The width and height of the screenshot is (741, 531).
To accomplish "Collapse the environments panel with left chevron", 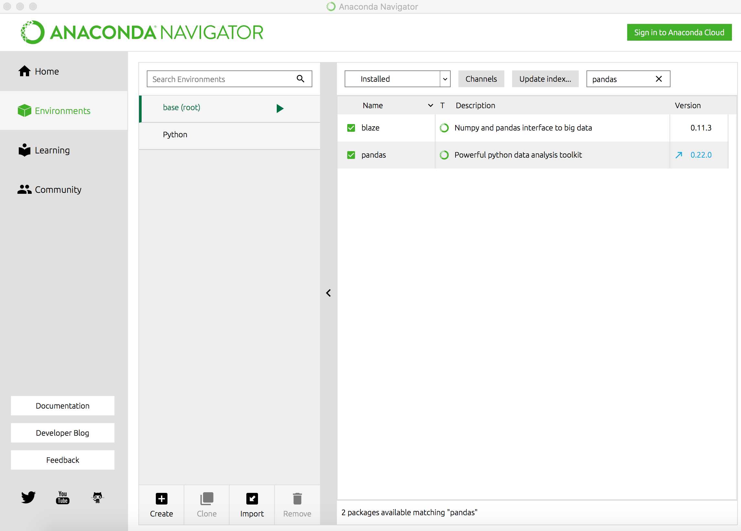I will coord(328,293).
